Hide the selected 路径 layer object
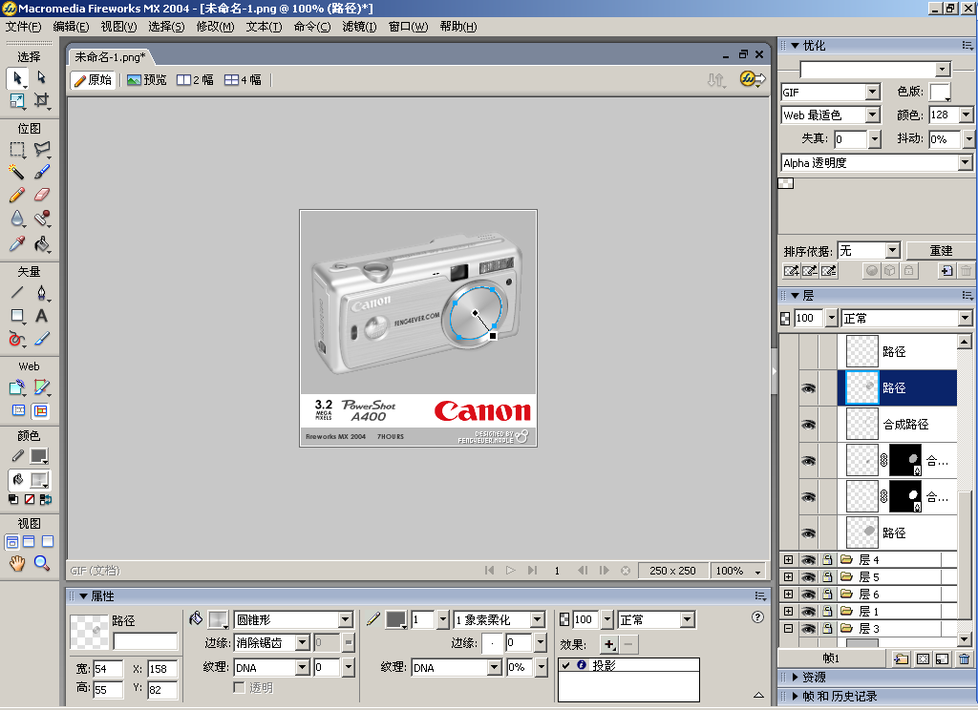The height and width of the screenshot is (710, 978). pyautogui.click(x=808, y=388)
